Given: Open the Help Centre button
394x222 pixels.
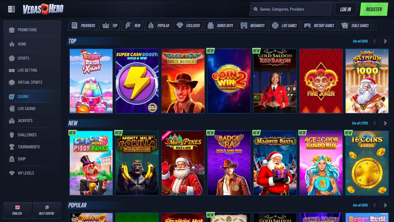Looking at the screenshot, I should pyautogui.click(x=47, y=210).
